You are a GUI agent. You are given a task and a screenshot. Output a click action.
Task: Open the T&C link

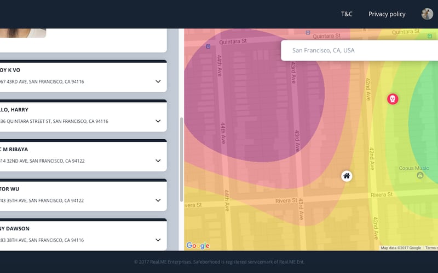347,14
